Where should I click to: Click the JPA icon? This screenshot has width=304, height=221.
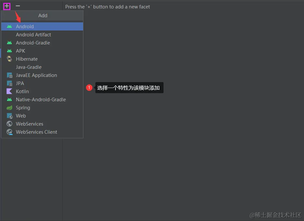tap(9, 83)
